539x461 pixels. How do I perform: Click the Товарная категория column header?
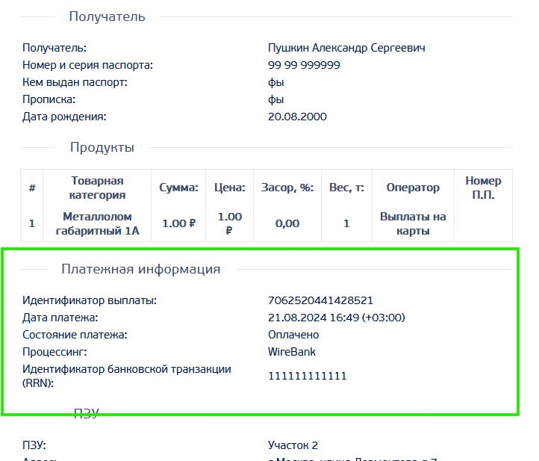click(97, 188)
